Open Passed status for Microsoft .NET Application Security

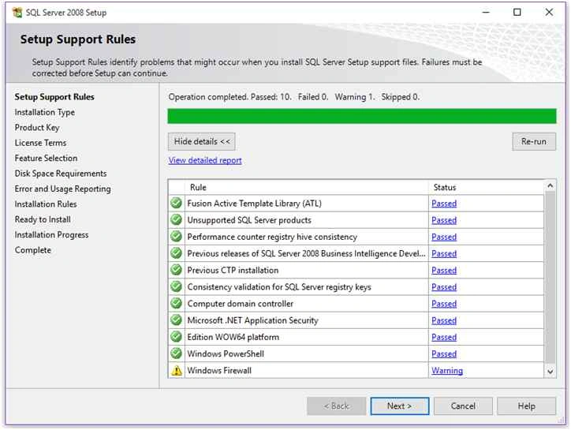(x=444, y=320)
